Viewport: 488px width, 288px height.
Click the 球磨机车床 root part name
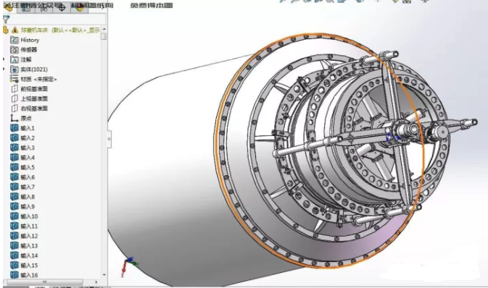pos(34,30)
